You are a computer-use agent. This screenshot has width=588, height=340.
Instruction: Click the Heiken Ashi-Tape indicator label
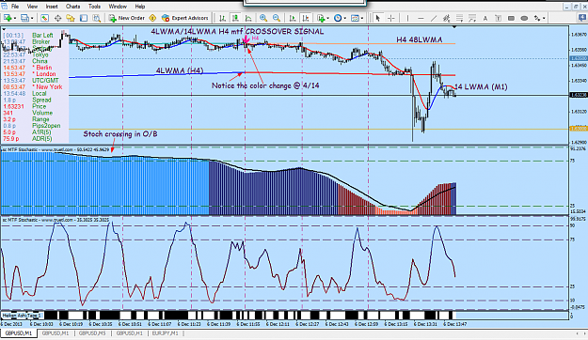pyautogui.click(x=23, y=316)
